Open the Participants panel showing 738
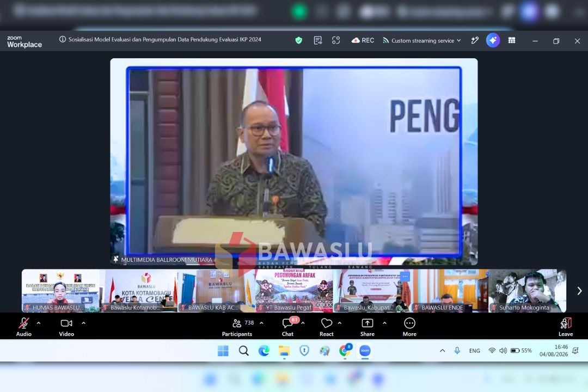The image size is (588, 392). pos(237,327)
